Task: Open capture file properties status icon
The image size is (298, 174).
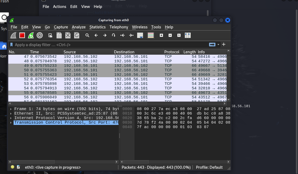Action: coord(18,167)
